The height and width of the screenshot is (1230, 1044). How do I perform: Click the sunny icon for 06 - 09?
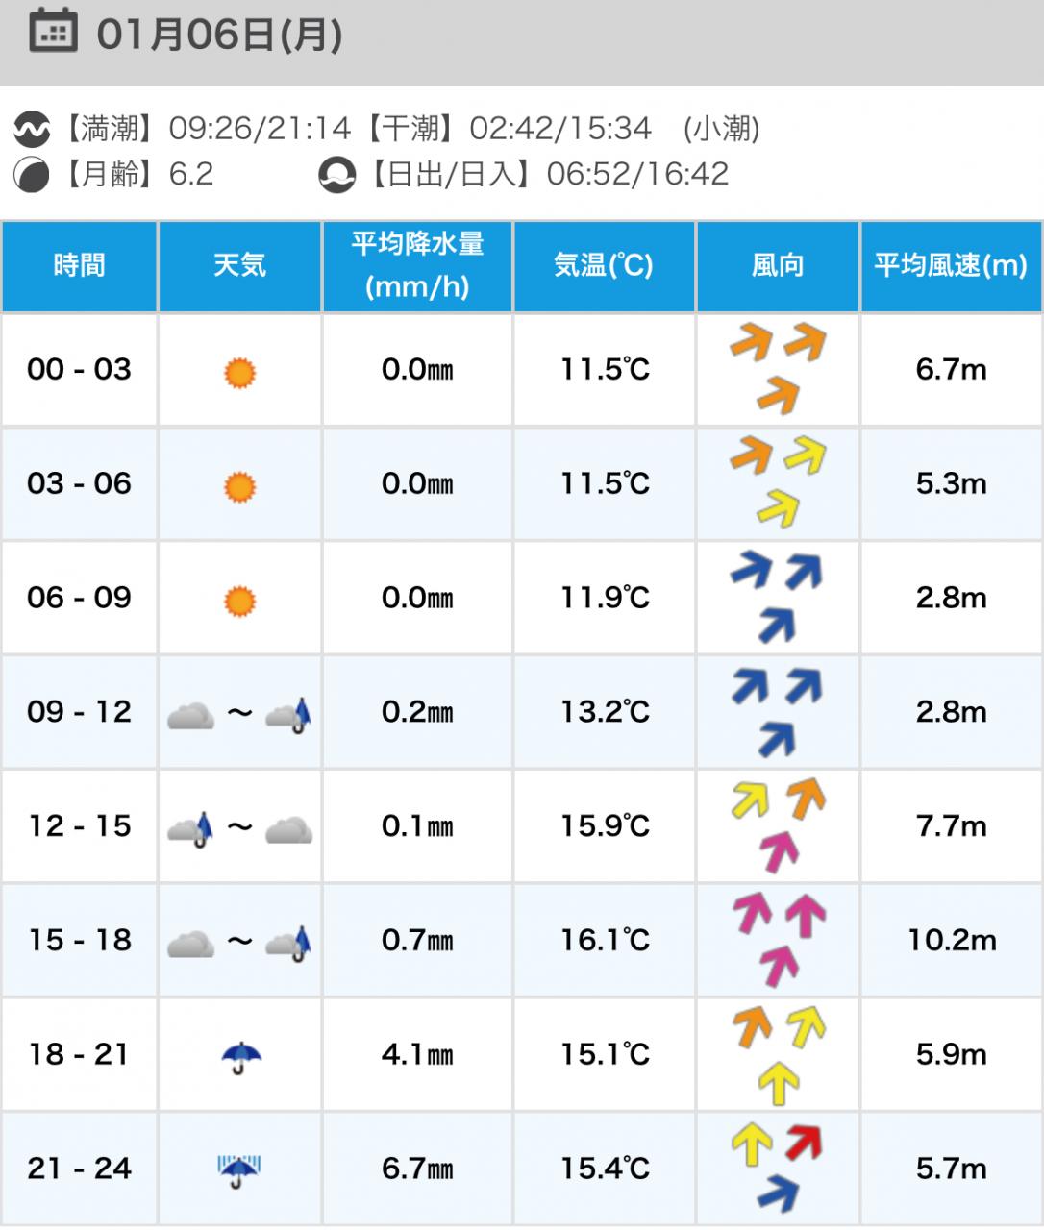coord(239,601)
